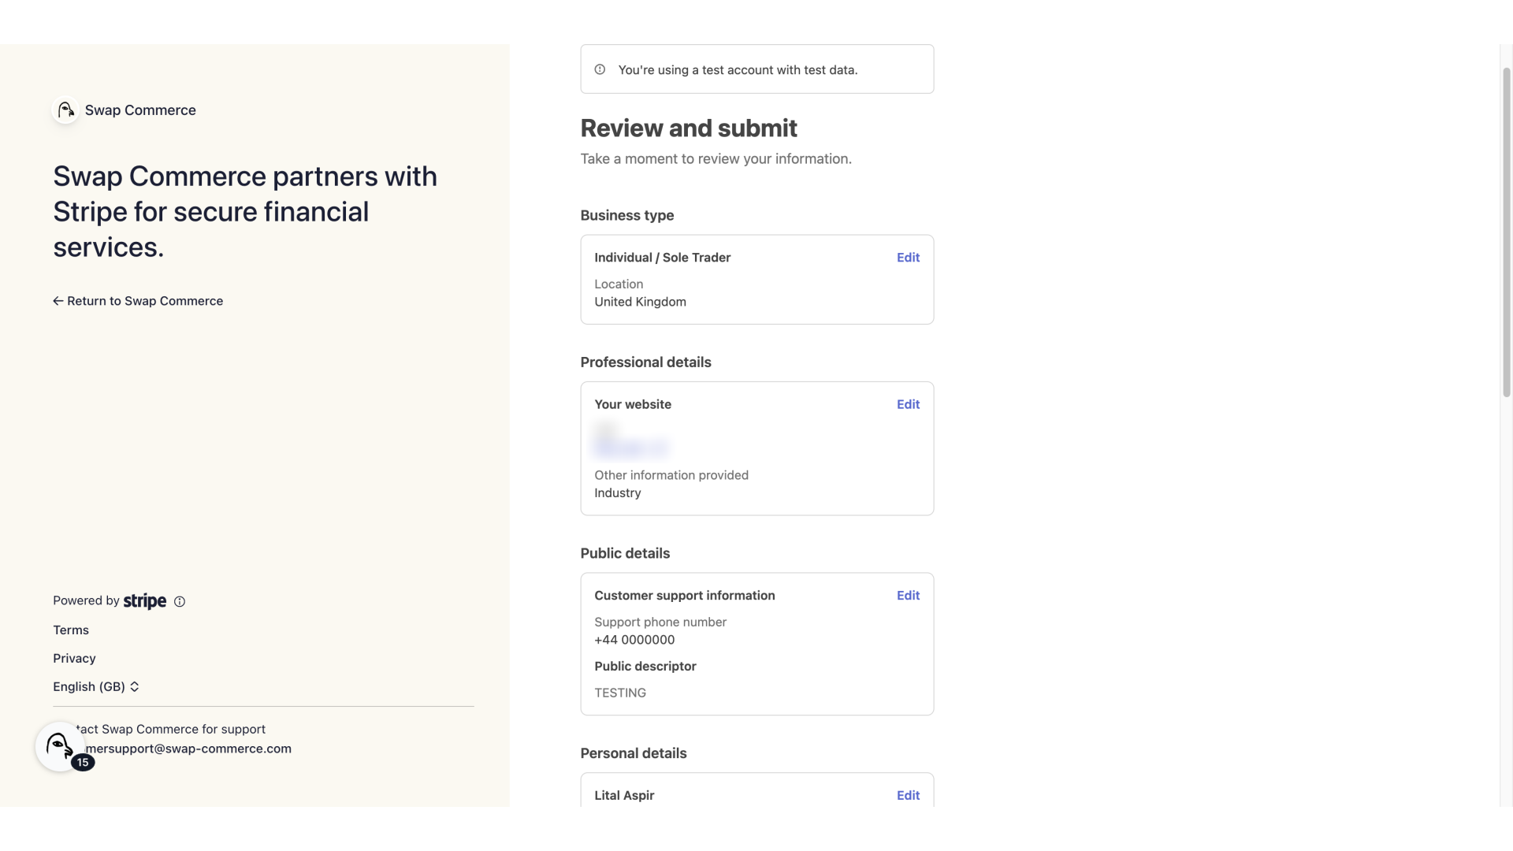The height and width of the screenshot is (851, 1513).
Task: Click the 'Swap Commerce' brand name
Action: click(x=140, y=110)
